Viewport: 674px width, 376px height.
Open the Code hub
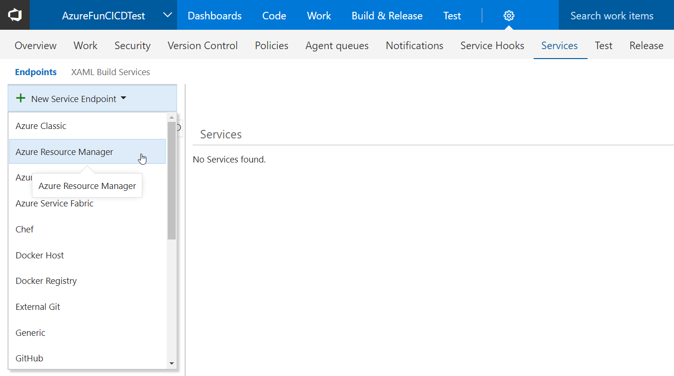[x=274, y=16]
